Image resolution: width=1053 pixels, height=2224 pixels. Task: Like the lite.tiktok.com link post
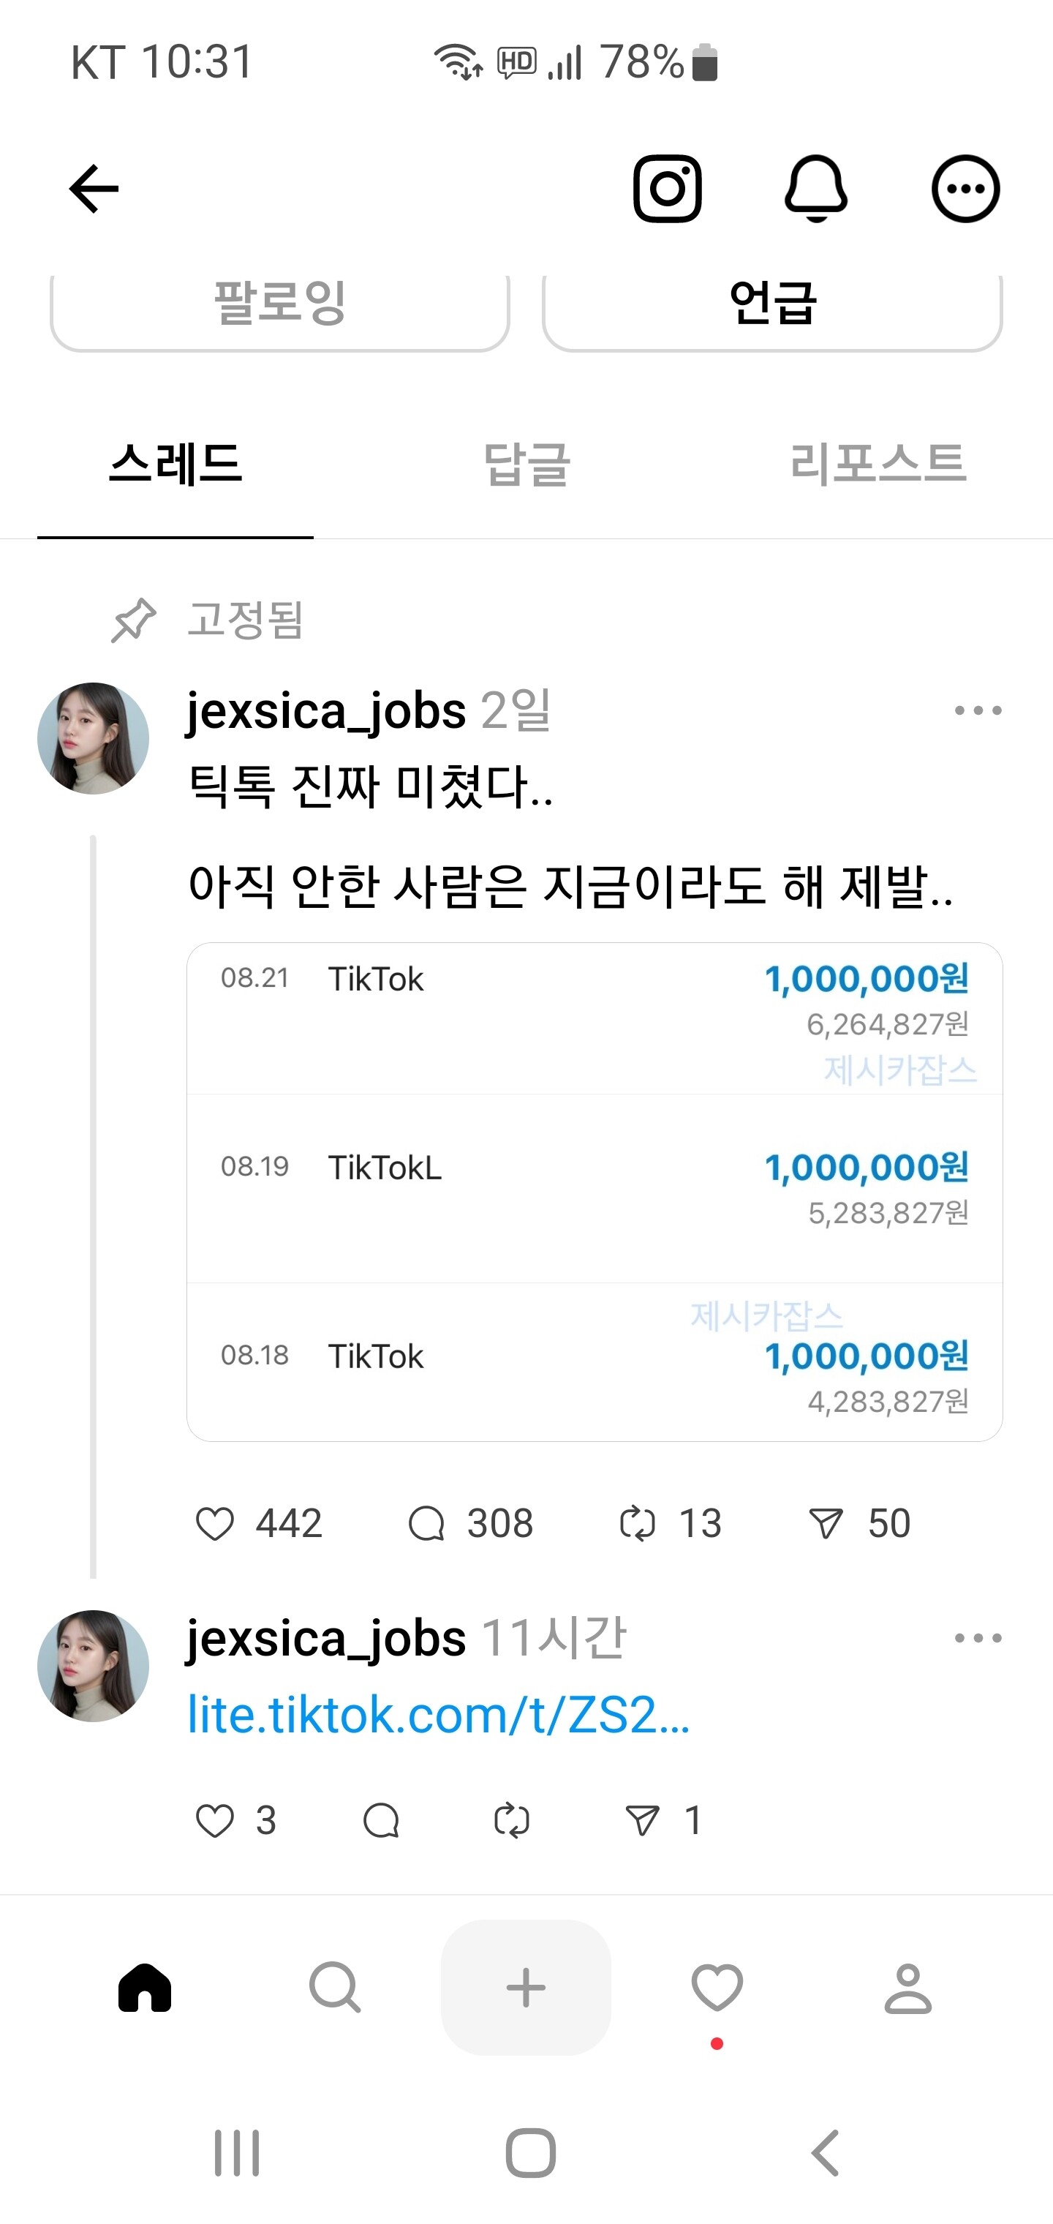(x=215, y=1821)
